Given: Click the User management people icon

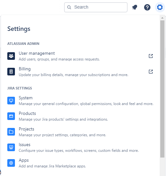Looking at the screenshot, I should (x=11, y=56).
